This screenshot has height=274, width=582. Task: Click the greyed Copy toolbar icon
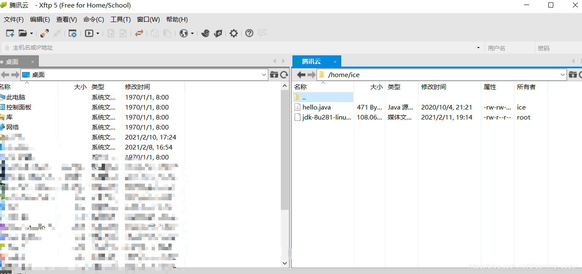pos(155,33)
